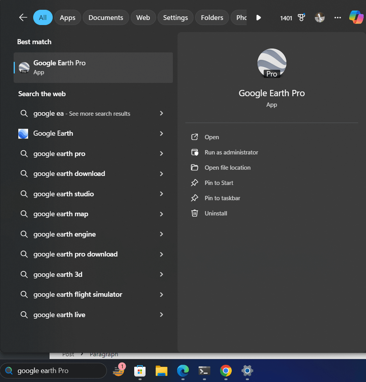Screen dimensions: 366x382
Task: Open Google Chrome from the taskbar
Action: click(x=226, y=371)
